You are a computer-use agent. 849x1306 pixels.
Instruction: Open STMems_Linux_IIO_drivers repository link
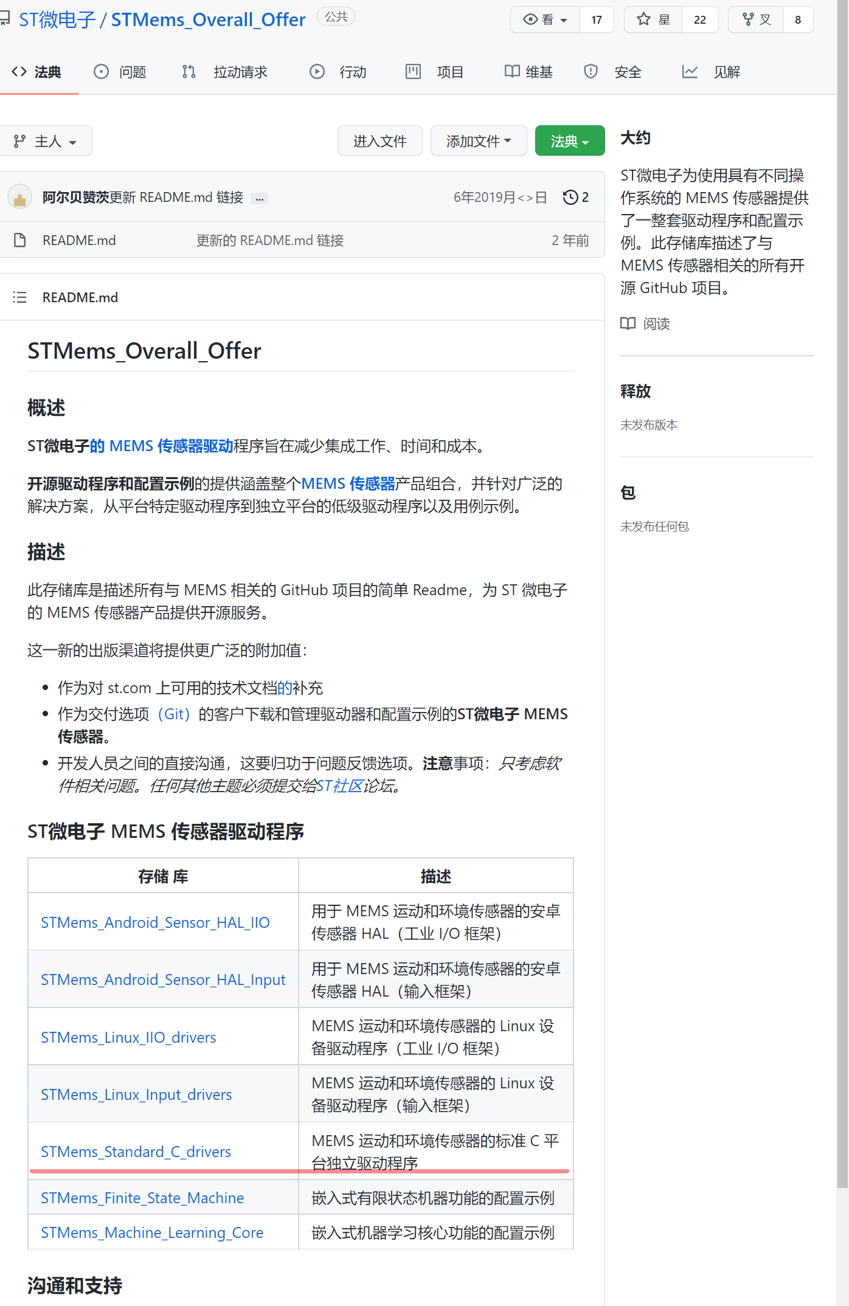(x=128, y=1037)
